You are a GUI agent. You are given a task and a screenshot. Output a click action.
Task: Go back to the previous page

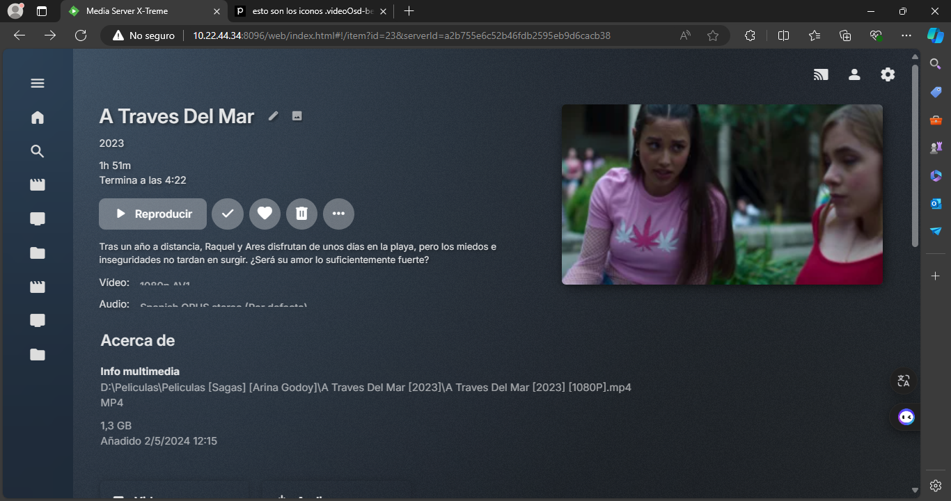tap(19, 35)
